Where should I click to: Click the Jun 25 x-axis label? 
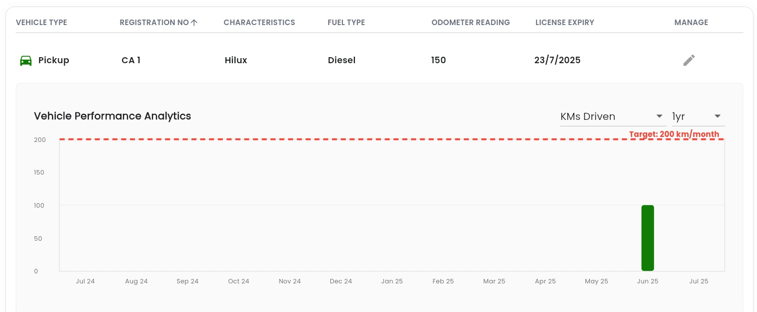[x=648, y=281]
